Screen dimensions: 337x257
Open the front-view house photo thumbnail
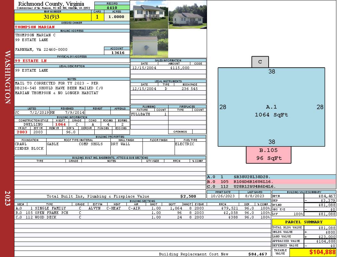pos(149,14)
